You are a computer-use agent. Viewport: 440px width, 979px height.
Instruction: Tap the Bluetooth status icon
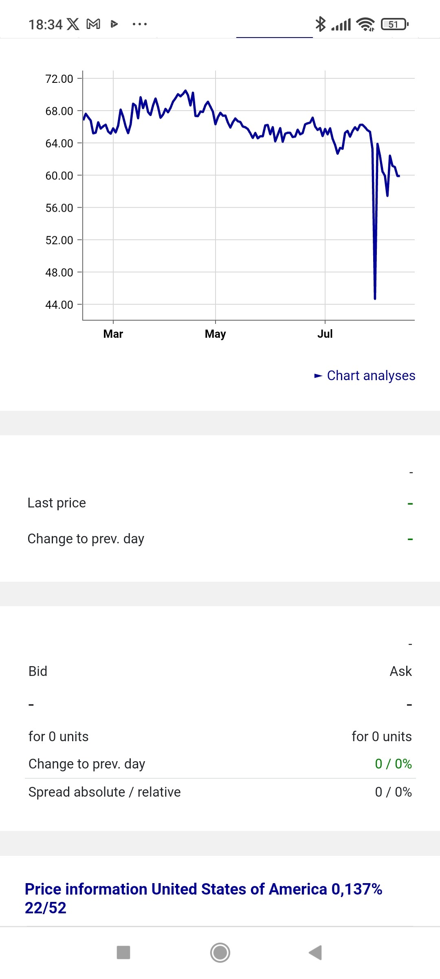click(321, 24)
